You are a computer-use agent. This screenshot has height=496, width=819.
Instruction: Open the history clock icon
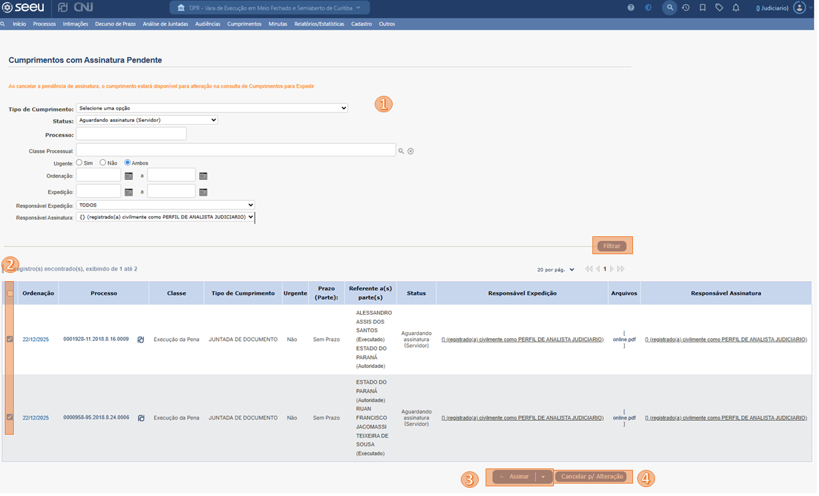coord(686,8)
